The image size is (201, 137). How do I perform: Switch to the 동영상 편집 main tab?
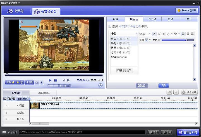[x=46, y=11]
